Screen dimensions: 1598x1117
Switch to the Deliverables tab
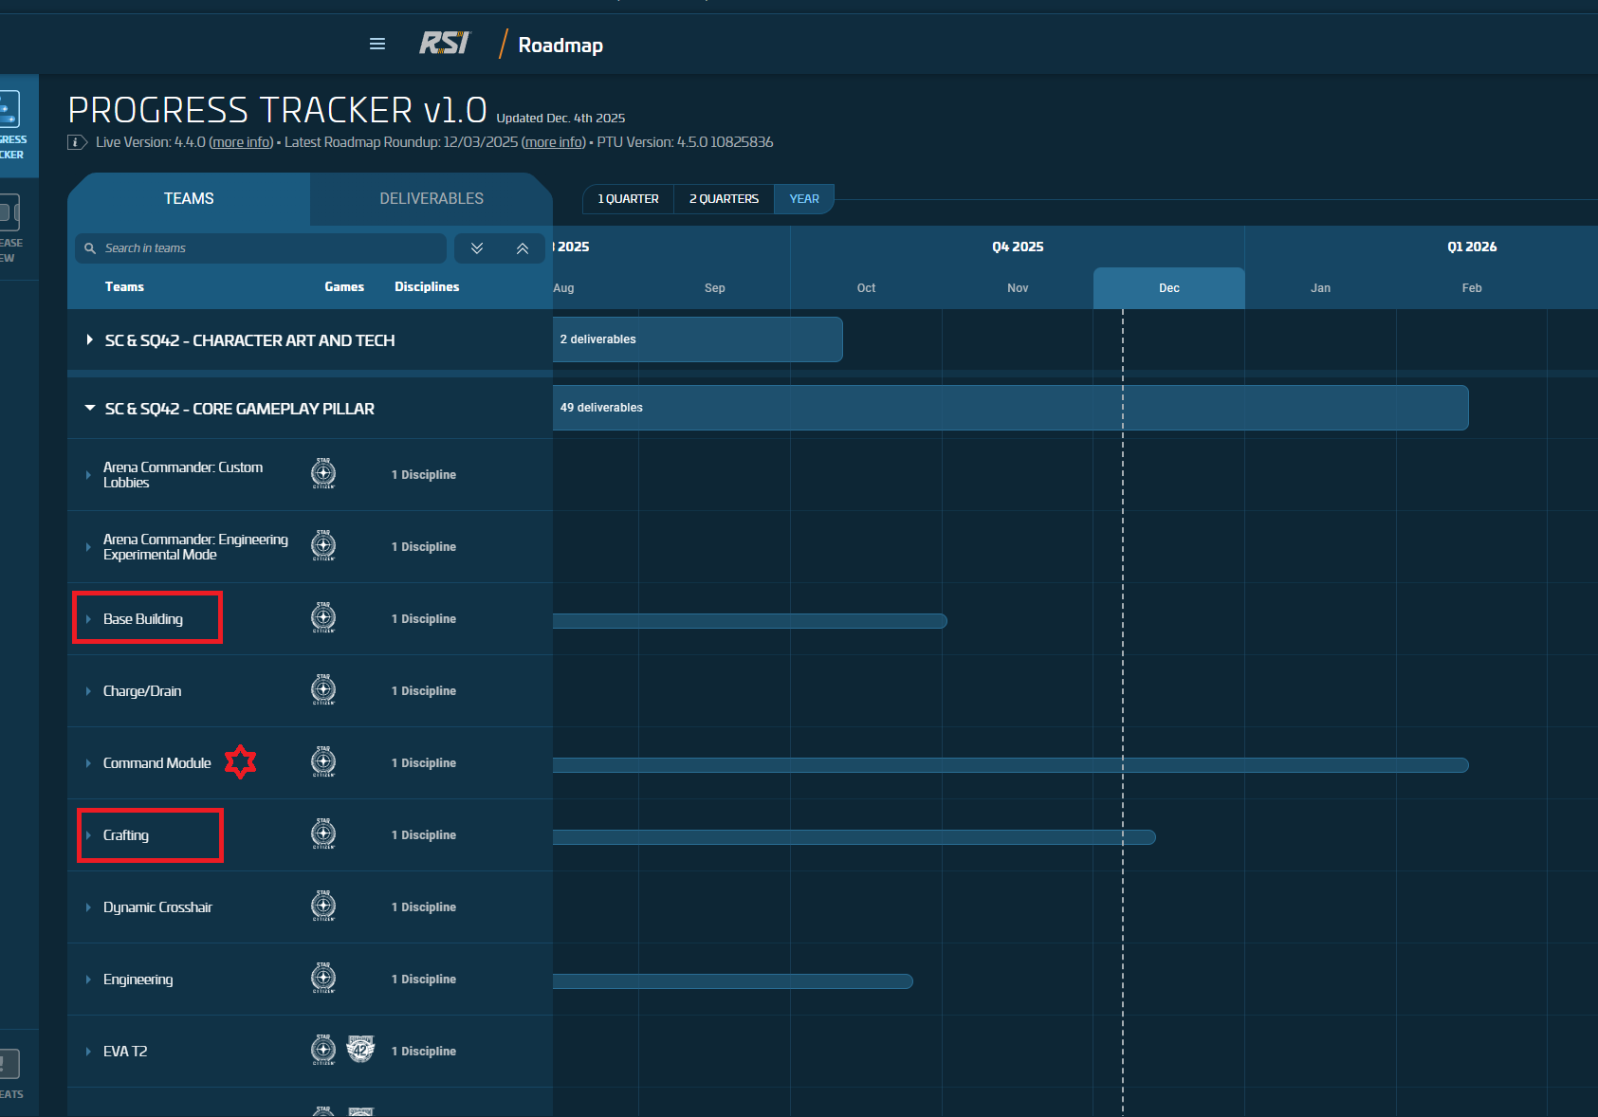(x=432, y=198)
